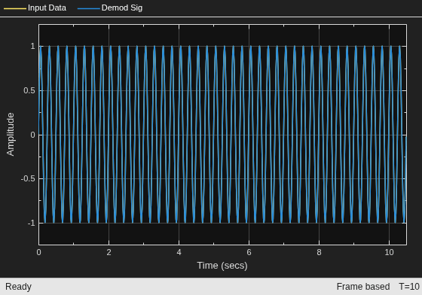
Task: Click the Ready status text
Action: tap(18, 287)
